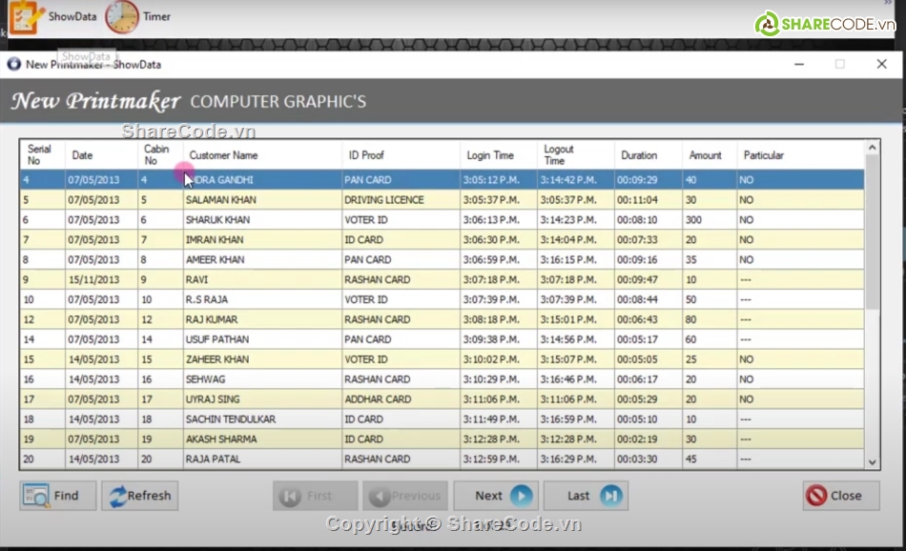Click the disabled First navigation button

tap(315, 496)
